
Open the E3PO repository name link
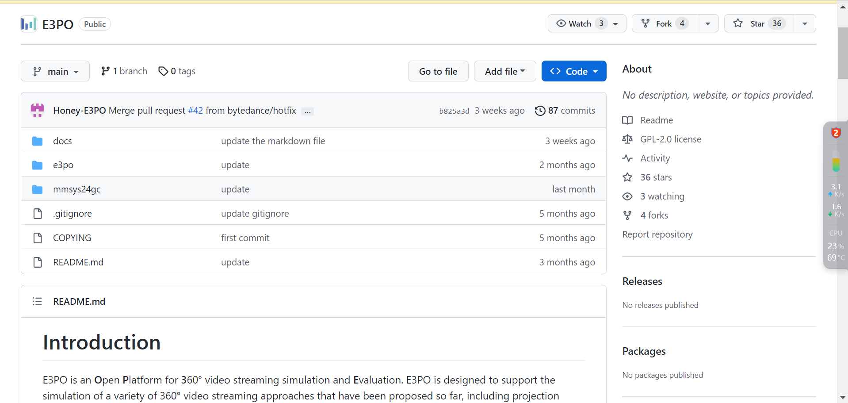pyautogui.click(x=58, y=24)
